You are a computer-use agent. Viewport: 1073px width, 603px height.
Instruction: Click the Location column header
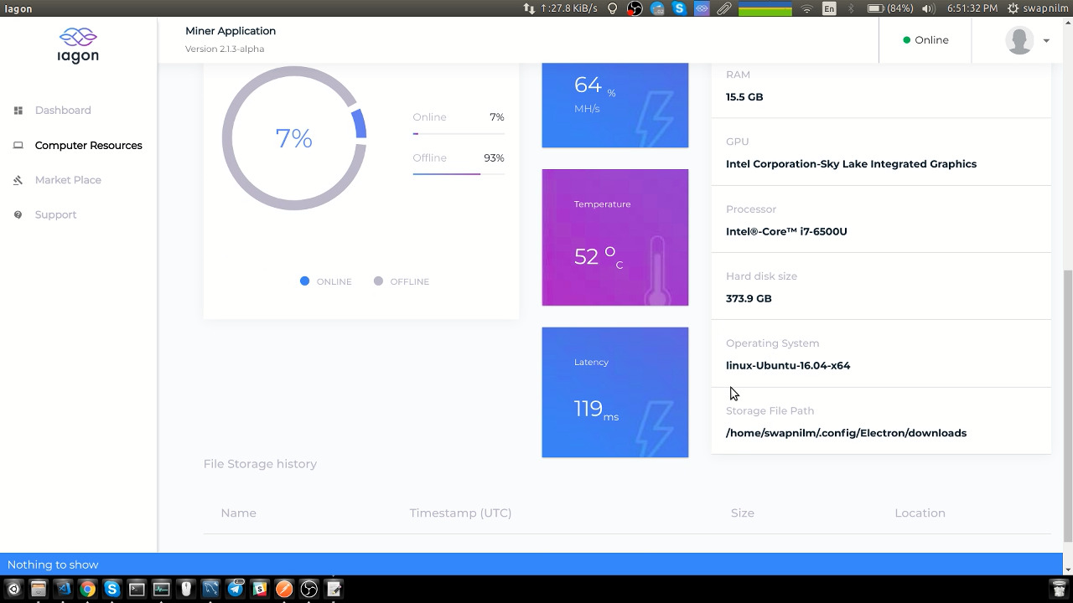[920, 513]
